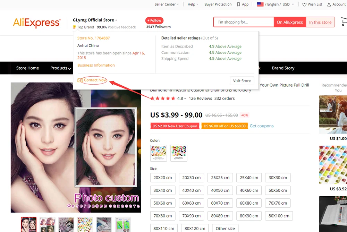Open the App phone icon link

238,5
